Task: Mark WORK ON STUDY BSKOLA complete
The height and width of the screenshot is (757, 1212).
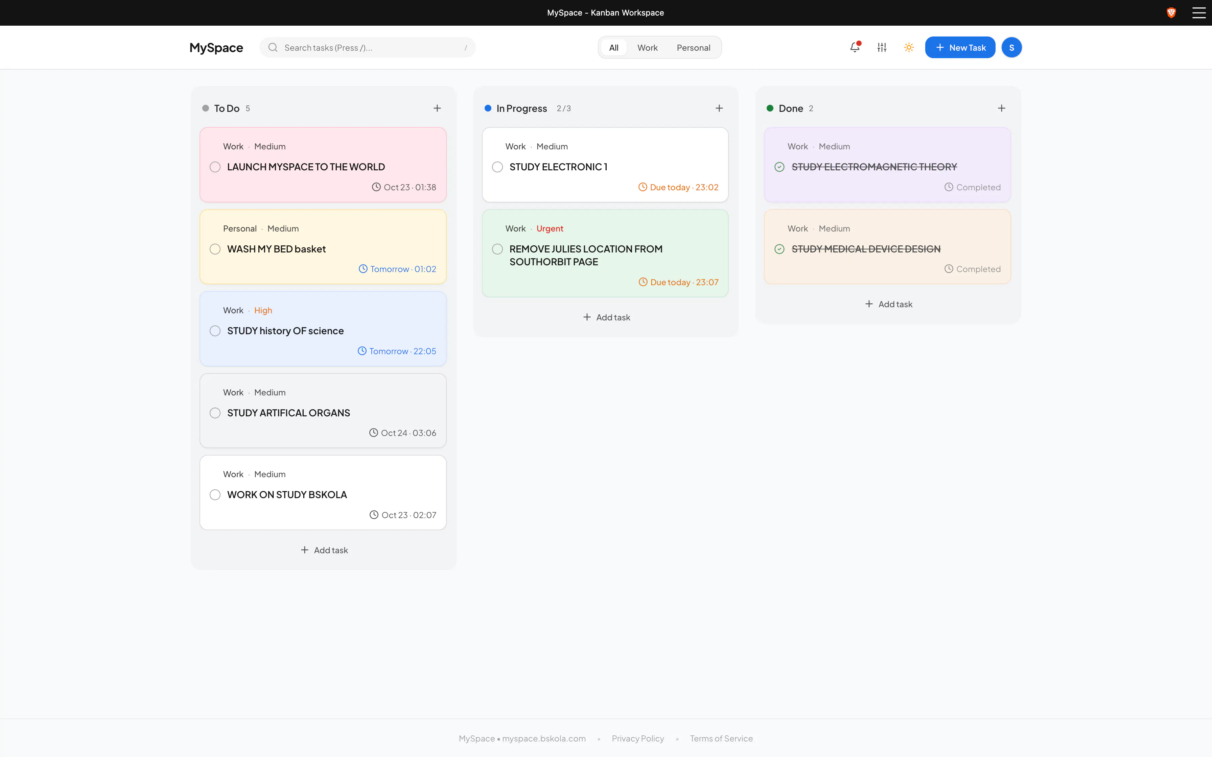Action: [215, 495]
